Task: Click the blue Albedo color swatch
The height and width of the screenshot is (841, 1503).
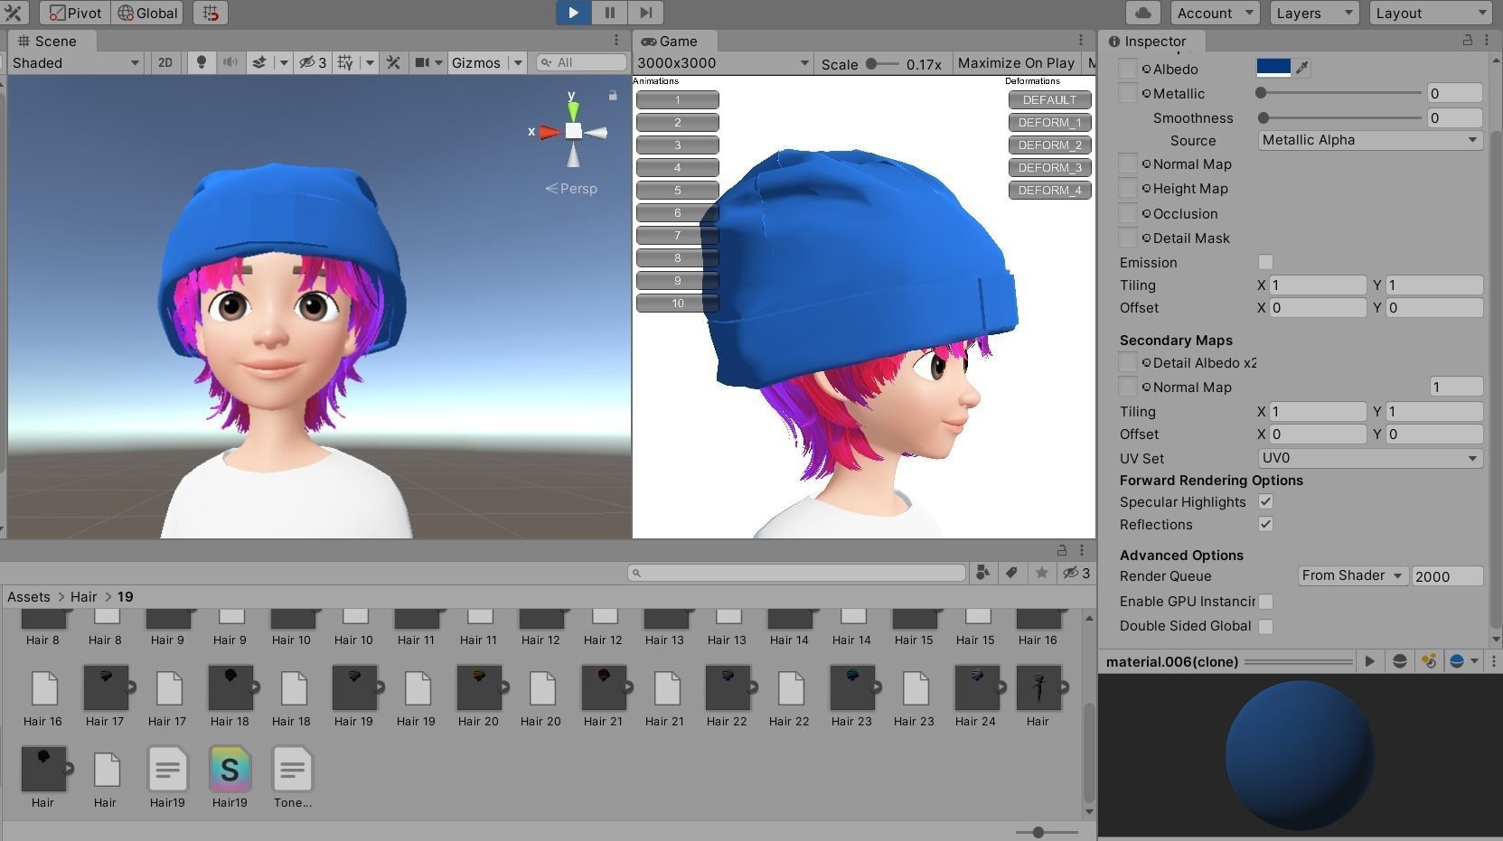Action: click(x=1274, y=66)
